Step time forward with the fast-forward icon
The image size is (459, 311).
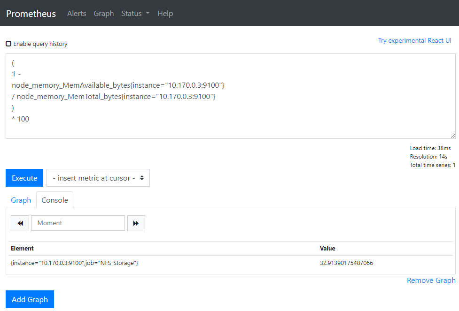click(x=136, y=223)
